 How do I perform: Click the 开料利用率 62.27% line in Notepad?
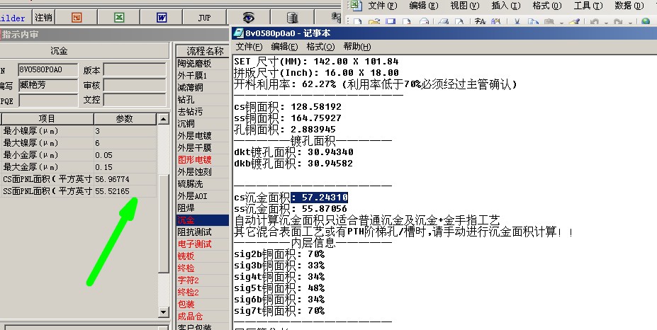[x=376, y=84]
